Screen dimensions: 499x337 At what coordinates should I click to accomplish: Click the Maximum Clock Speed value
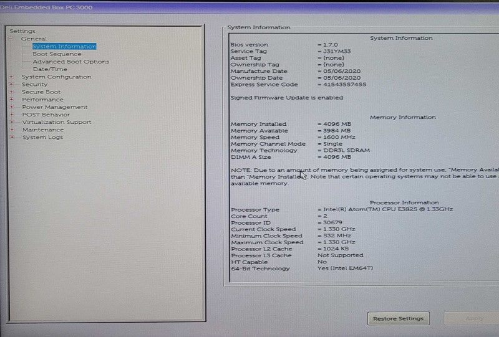click(x=339, y=242)
